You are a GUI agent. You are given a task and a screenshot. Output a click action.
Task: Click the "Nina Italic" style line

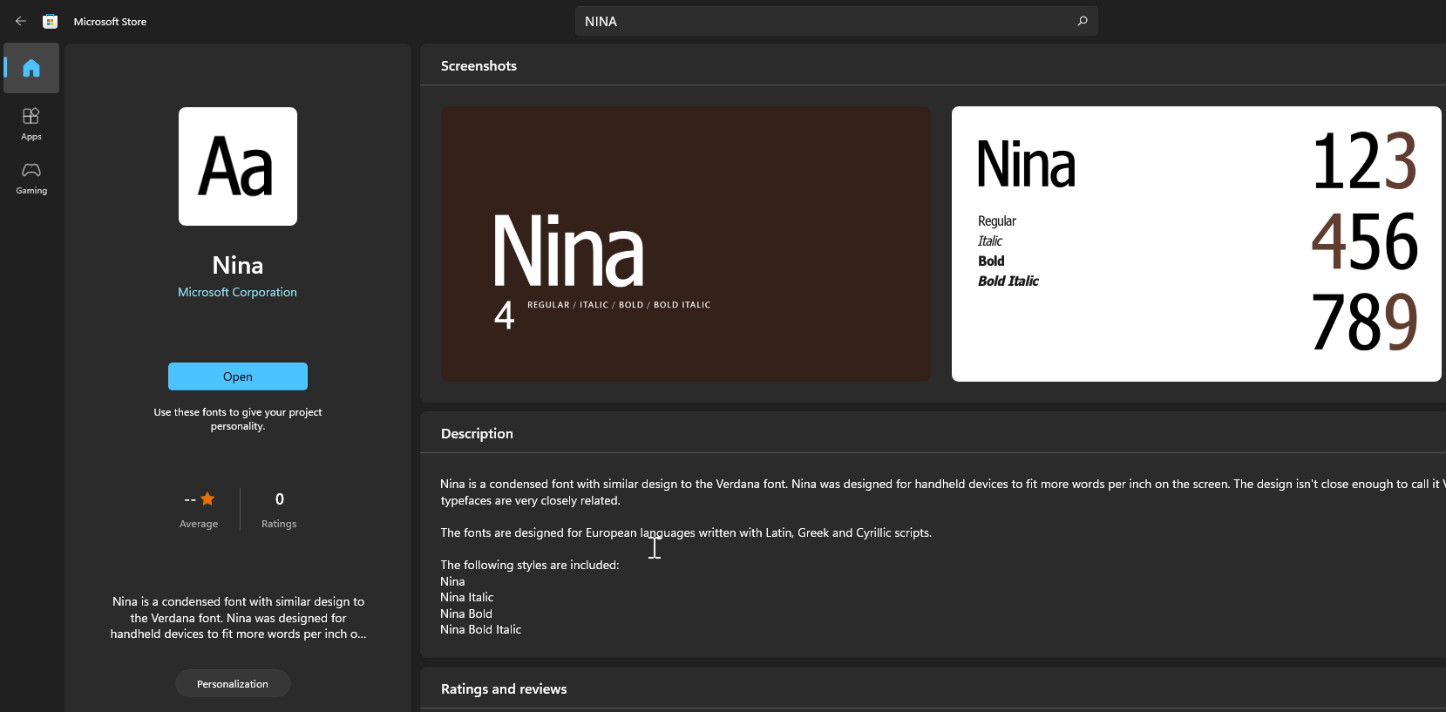click(467, 597)
